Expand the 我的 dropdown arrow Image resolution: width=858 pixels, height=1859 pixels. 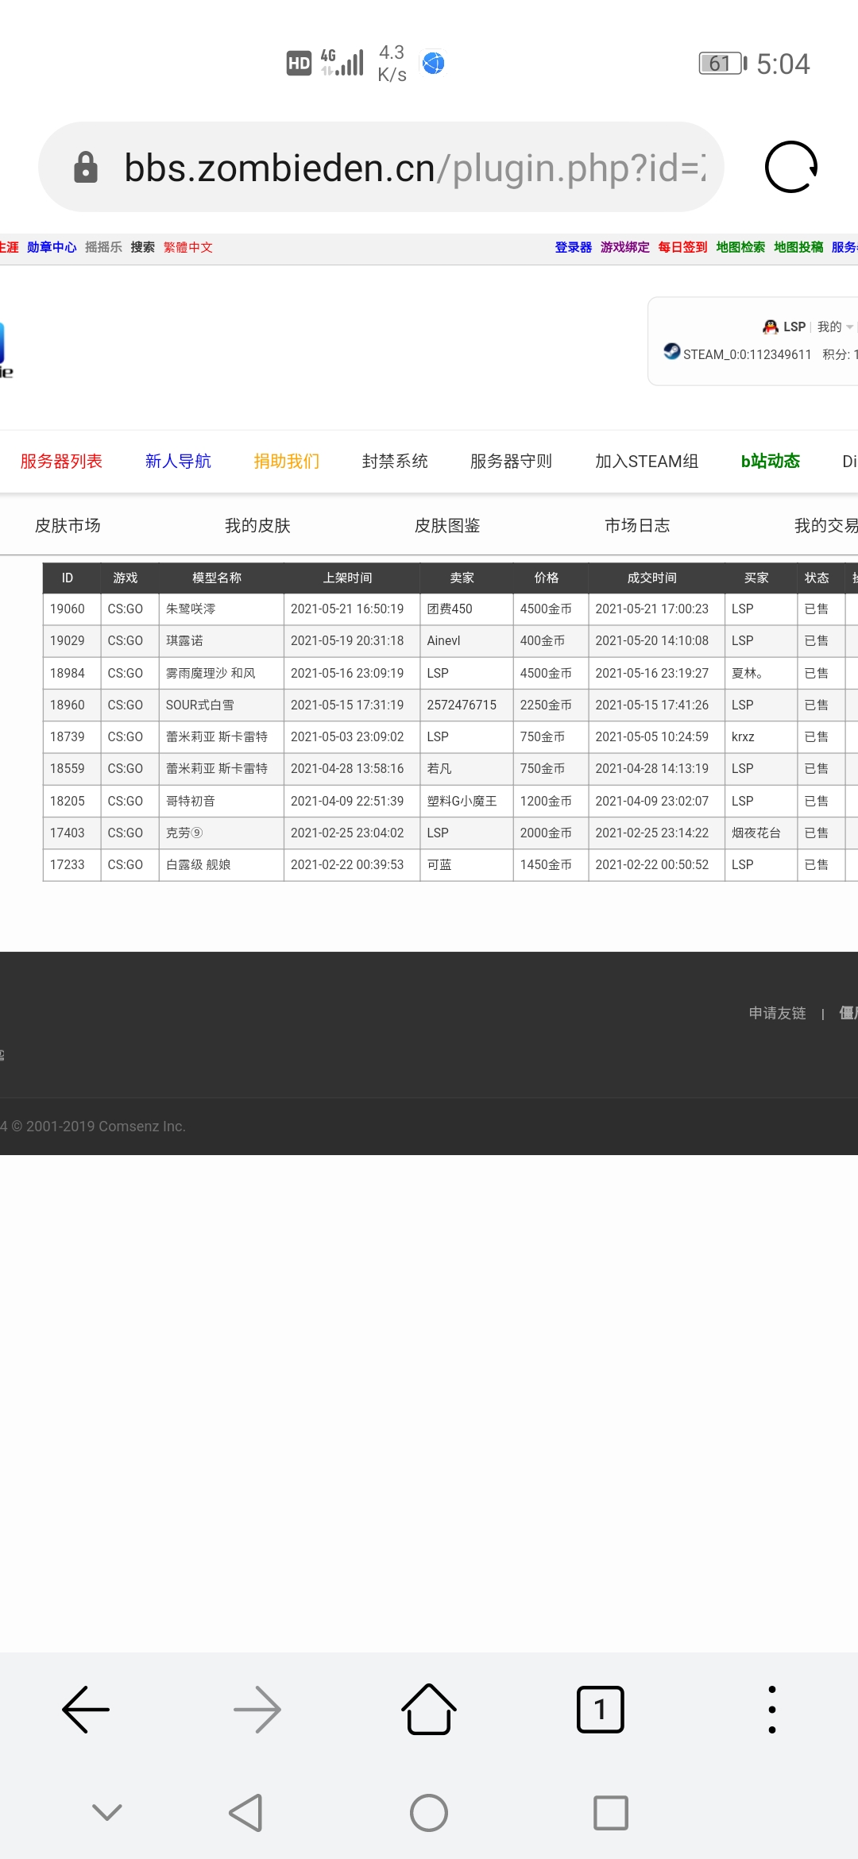tap(849, 327)
